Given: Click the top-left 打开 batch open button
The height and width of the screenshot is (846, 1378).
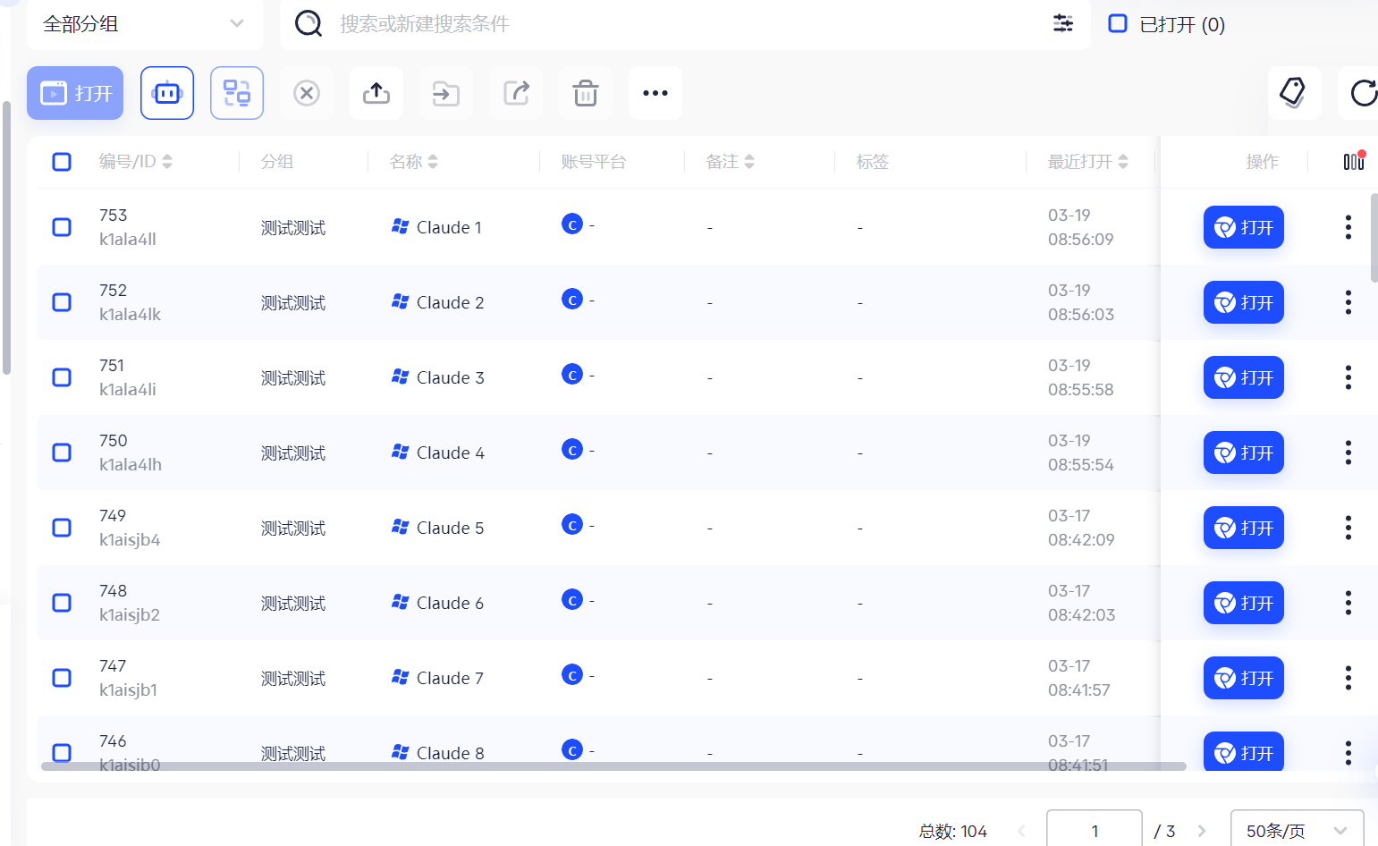Looking at the screenshot, I should pos(75,93).
